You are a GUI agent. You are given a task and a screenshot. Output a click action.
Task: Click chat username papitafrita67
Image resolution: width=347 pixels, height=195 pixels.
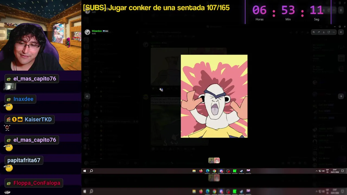click(x=24, y=160)
